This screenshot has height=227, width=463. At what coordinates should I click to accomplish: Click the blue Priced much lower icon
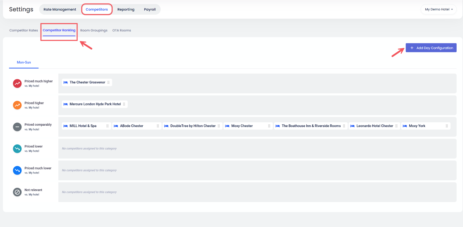[x=17, y=170]
